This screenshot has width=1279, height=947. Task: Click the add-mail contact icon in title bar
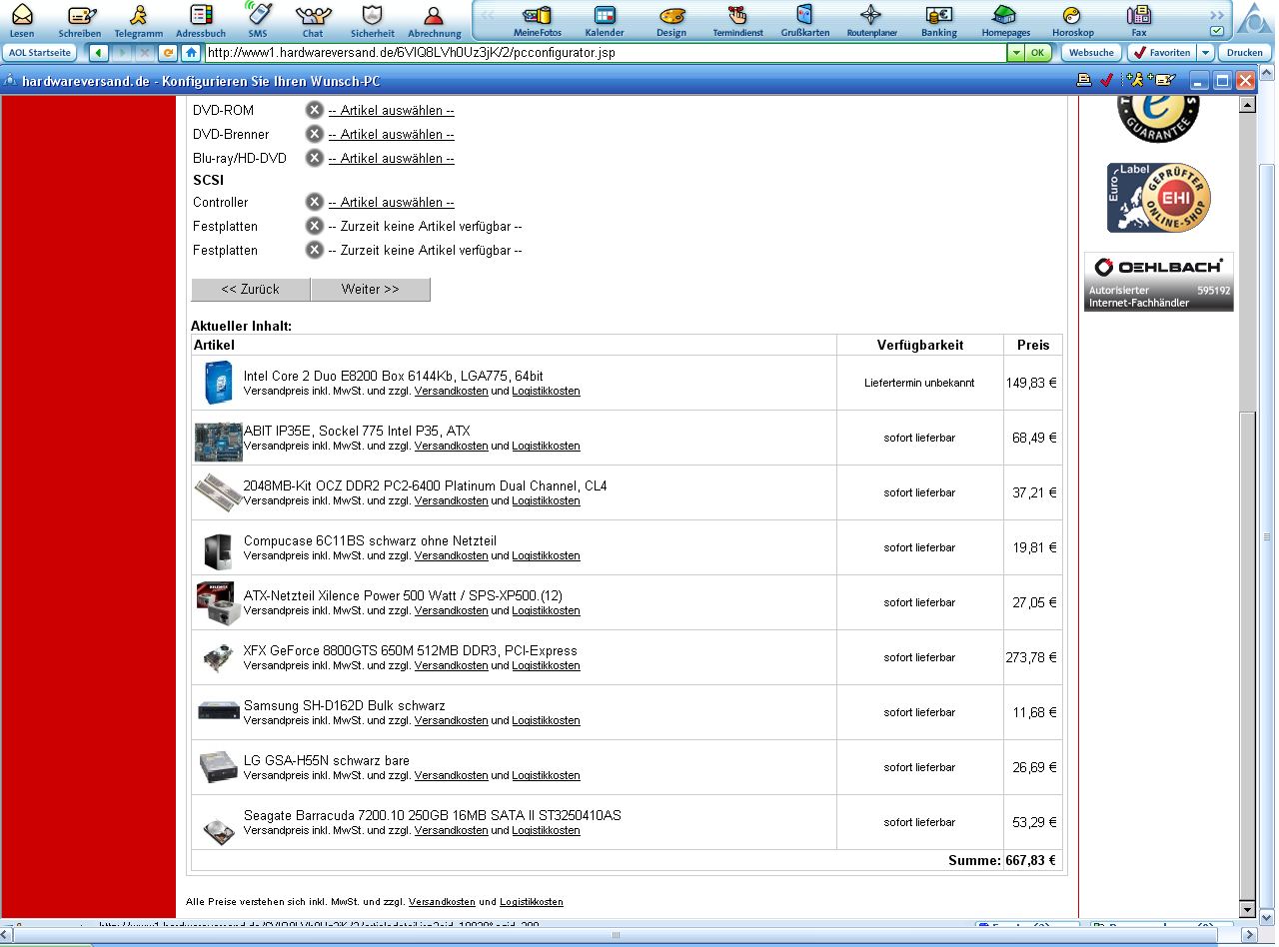coord(1162,81)
